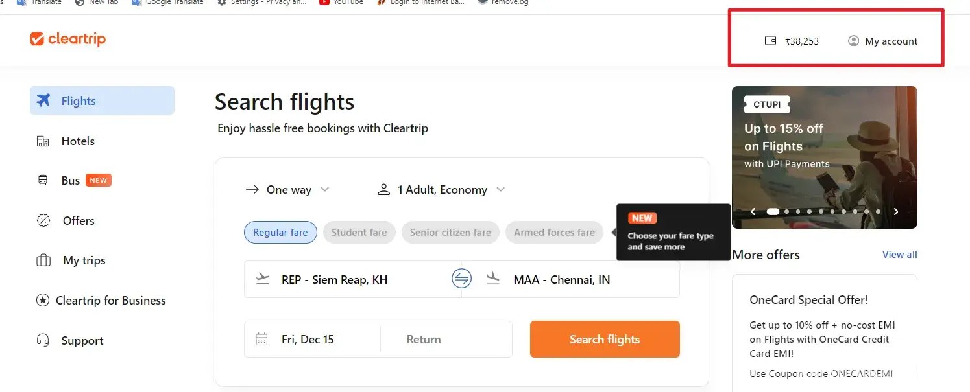Show previous offer with left arrow
Viewport: 970px width, 392px height.
tap(753, 211)
